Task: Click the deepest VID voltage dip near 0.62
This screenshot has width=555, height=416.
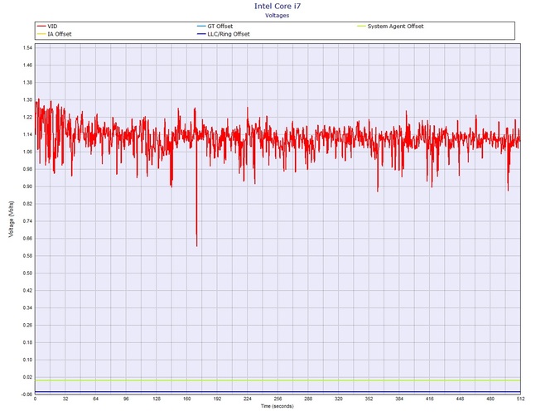Action: click(x=197, y=244)
